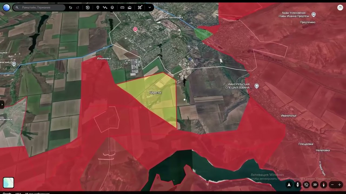This screenshot has width=346, height=194.
Task: Select the Бересток label in yellow area
Action: tap(156, 93)
